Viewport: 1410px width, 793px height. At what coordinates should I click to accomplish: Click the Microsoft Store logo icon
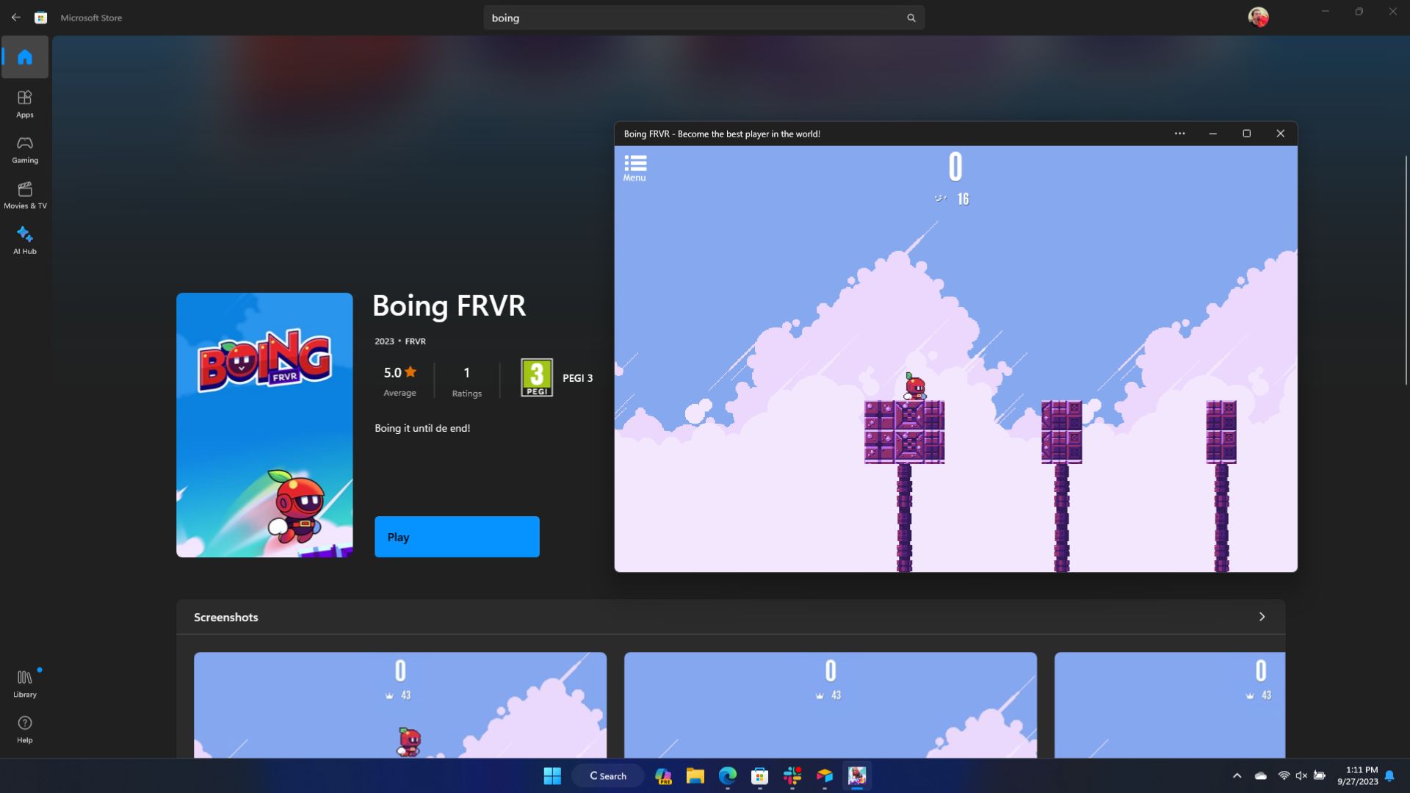click(41, 18)
